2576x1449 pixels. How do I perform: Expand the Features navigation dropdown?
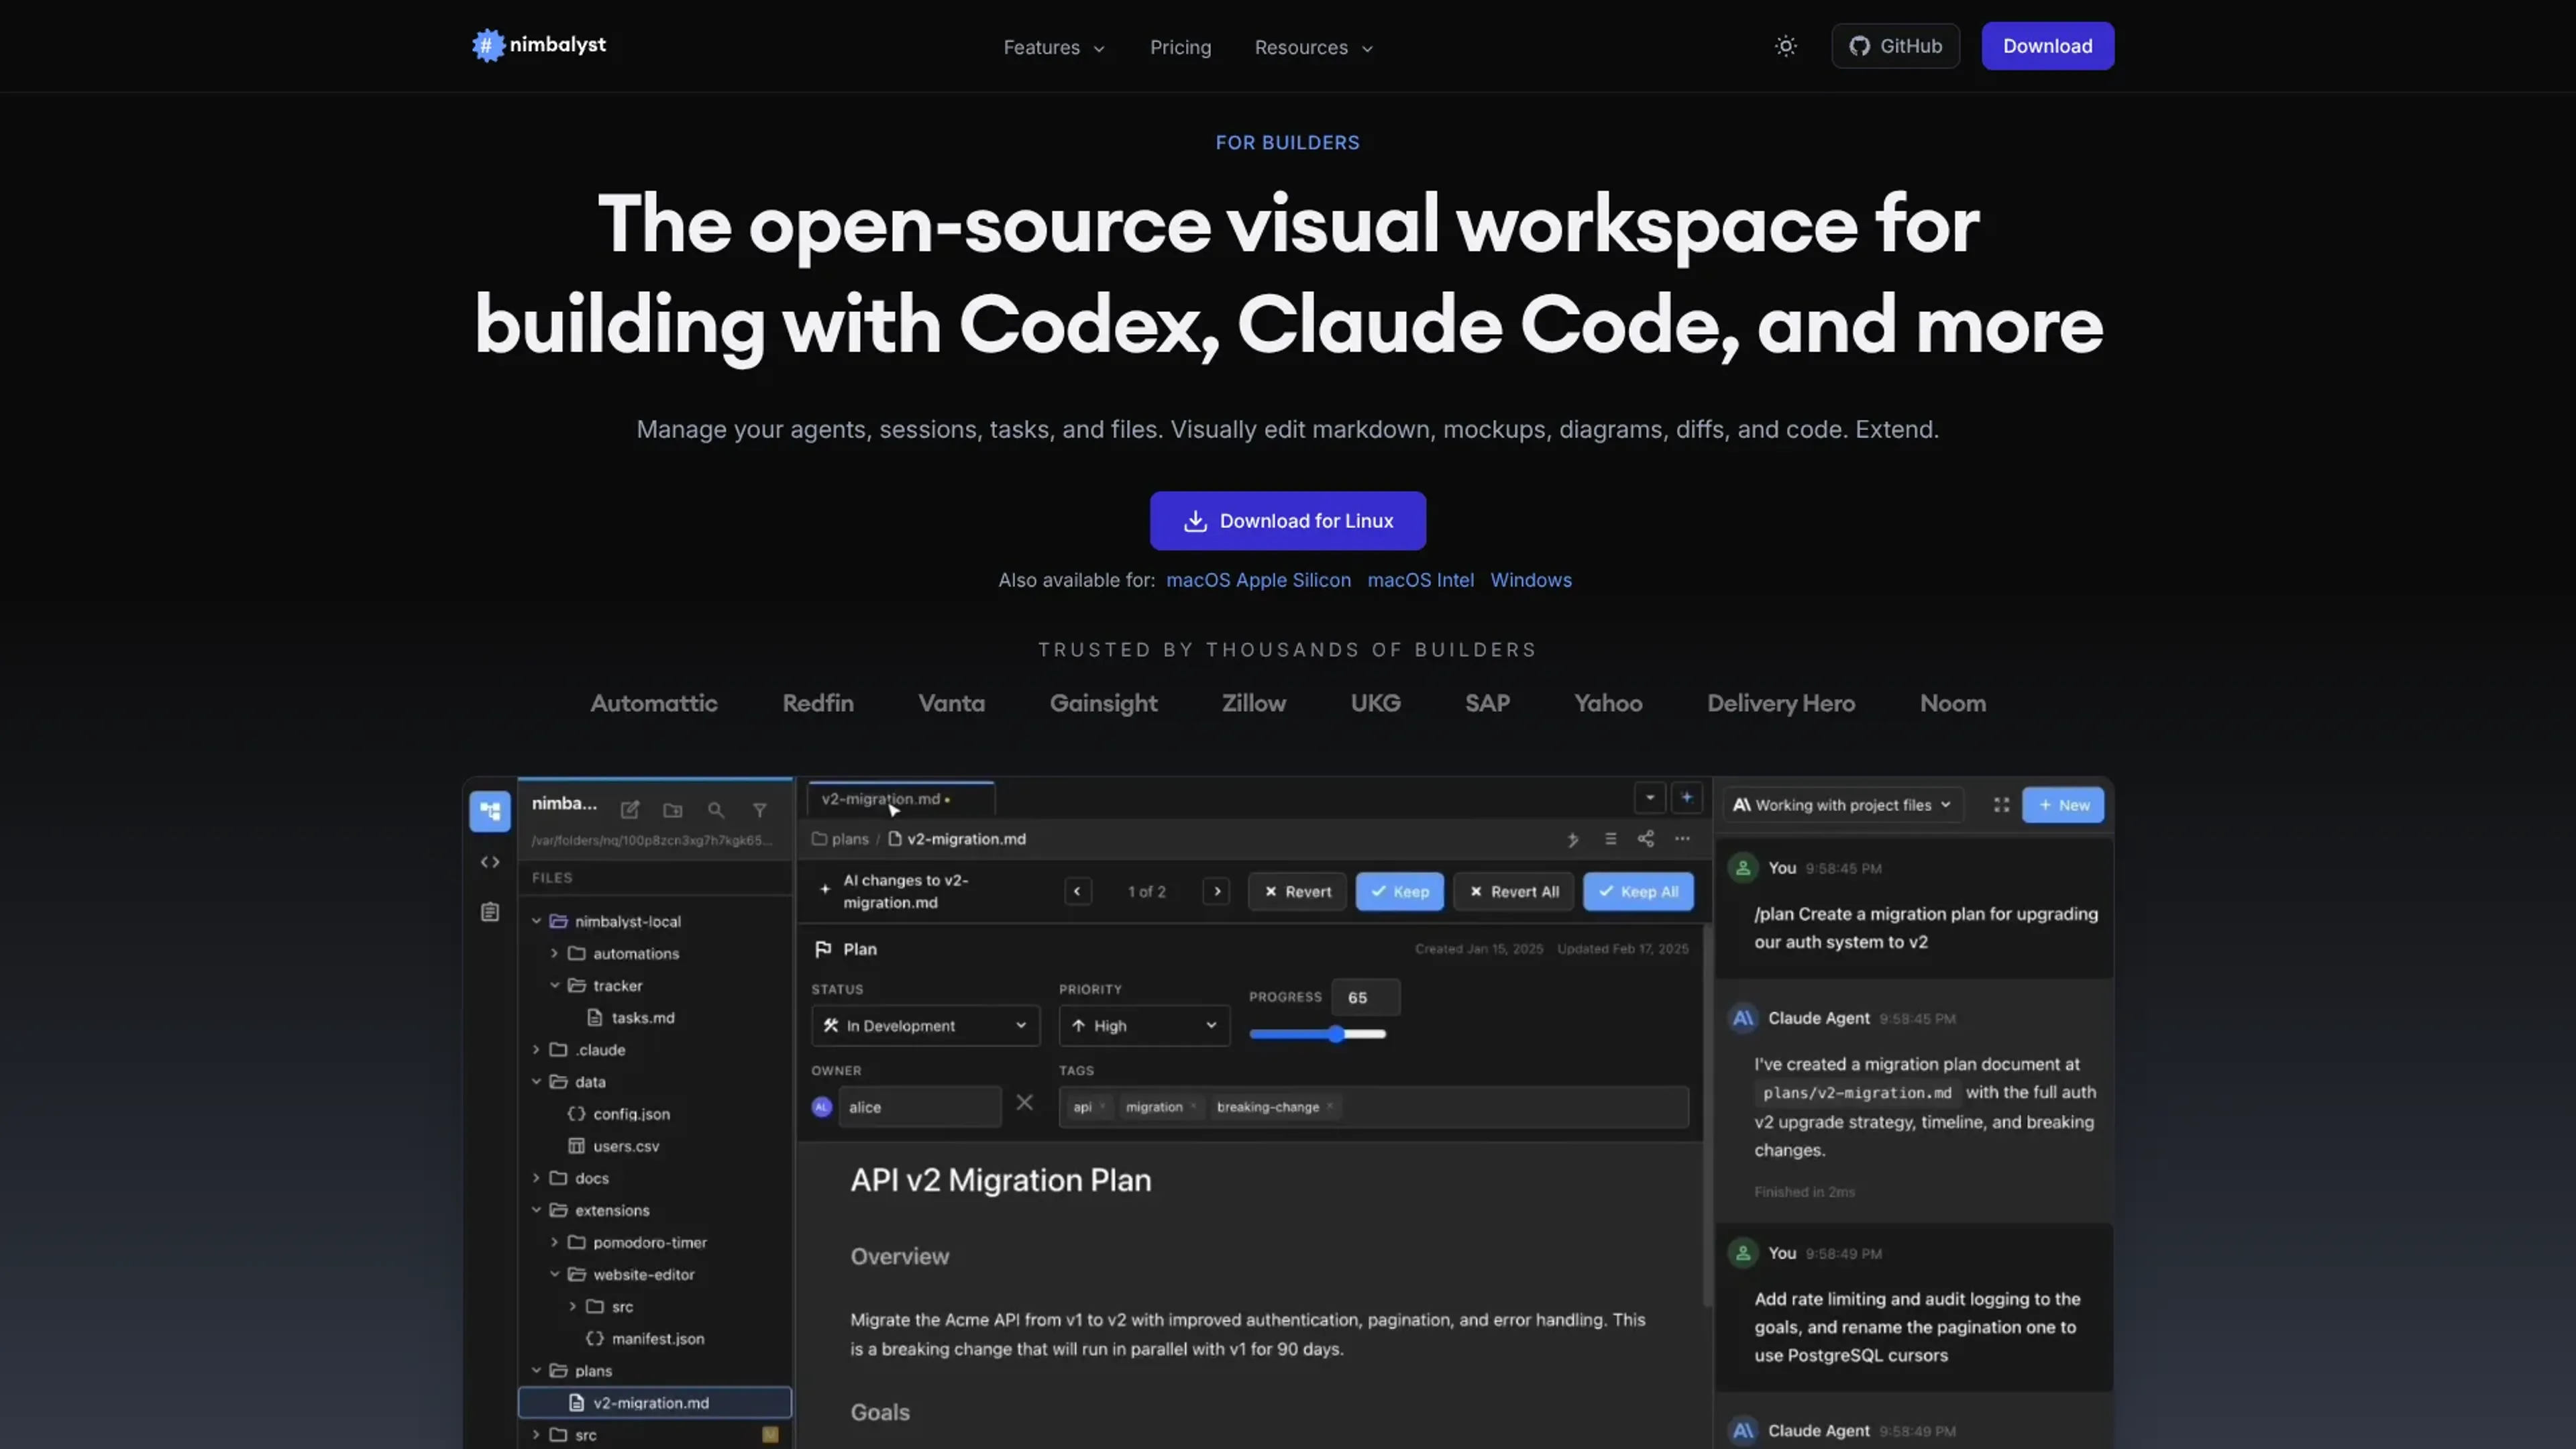(1054, 47)
